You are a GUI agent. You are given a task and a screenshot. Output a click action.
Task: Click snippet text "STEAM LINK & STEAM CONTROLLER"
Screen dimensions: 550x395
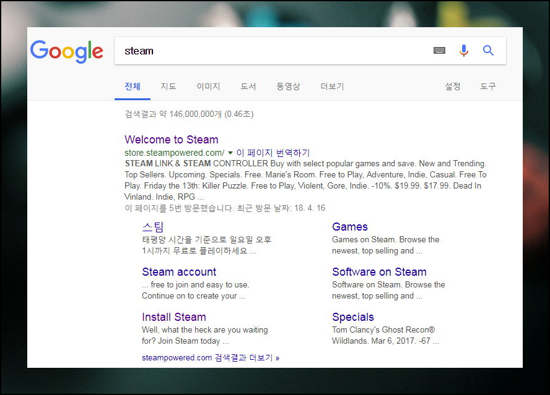tap(196, 164)
